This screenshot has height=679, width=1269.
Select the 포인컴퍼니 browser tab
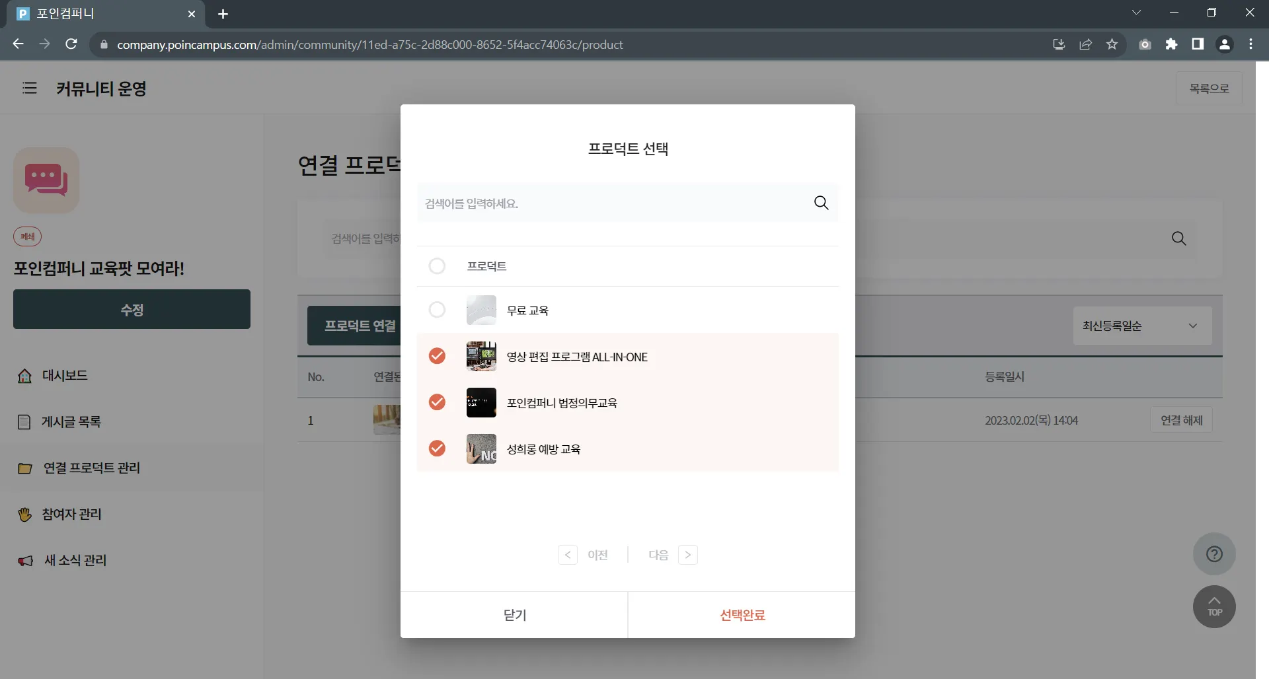106,14
